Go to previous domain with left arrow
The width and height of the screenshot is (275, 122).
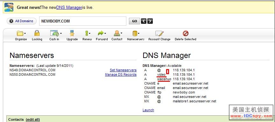(144, 21)
